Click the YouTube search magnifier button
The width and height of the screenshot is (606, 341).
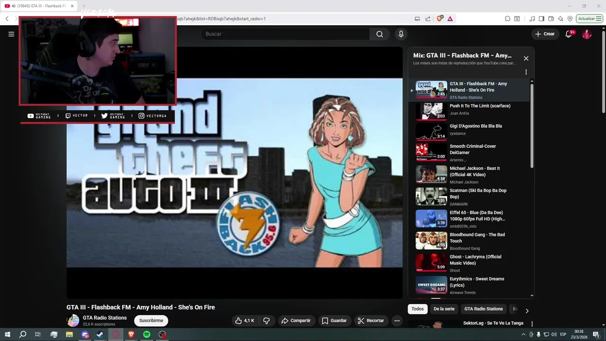(x=380, y=34)
